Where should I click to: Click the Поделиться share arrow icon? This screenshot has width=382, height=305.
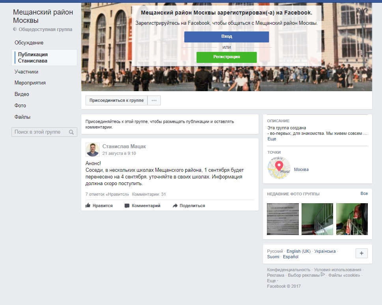tap(175, 206)
